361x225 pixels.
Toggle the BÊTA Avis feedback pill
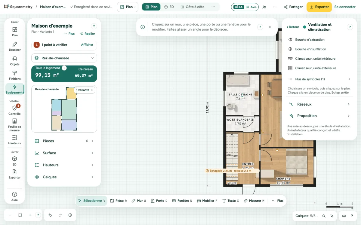click(245, 7)
